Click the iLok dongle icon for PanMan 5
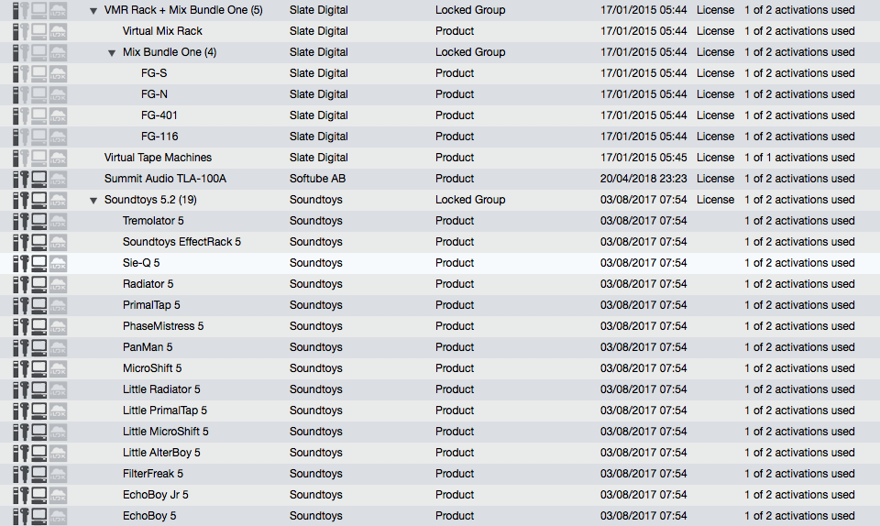Screen dimensions: 880x526 (x=20, y=347)
